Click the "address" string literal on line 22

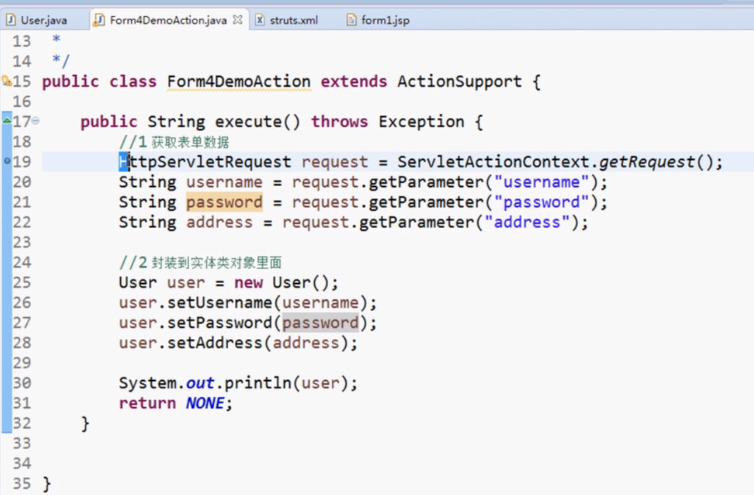526,223
